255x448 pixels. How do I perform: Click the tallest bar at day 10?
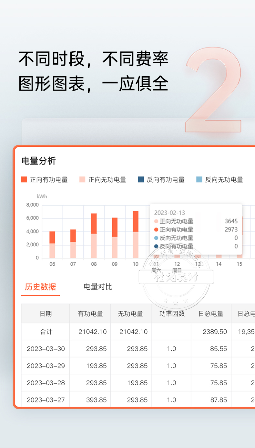click(x=136, y=235)
